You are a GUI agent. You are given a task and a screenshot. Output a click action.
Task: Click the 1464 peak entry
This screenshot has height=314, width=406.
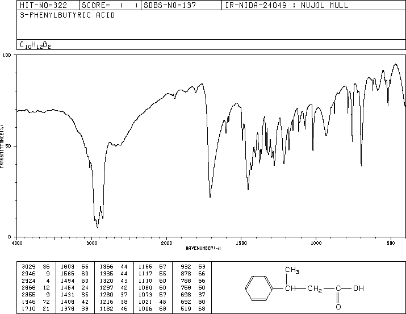click(x=68, y=287)
